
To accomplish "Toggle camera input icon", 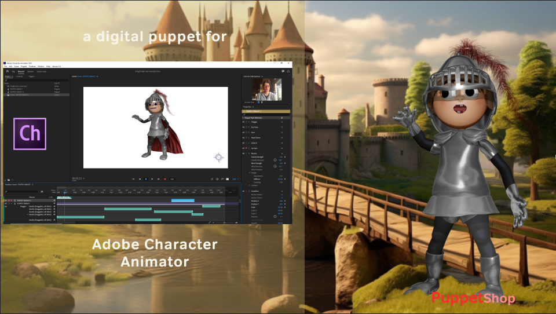I will [258, 102].
